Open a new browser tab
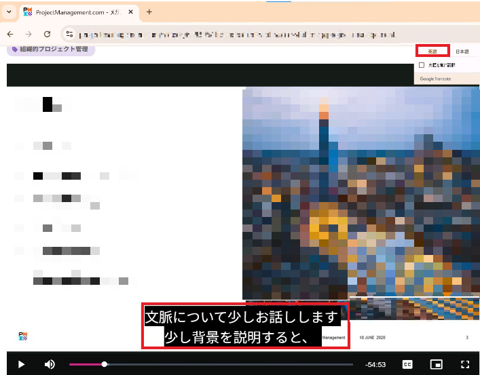 pyautogui.click(x=149, y=12)
